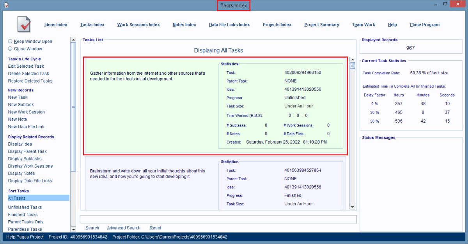Viewport: 468px width, 244px height.
Task: Click Display Subtasks
Action: (x=25, y=159)
